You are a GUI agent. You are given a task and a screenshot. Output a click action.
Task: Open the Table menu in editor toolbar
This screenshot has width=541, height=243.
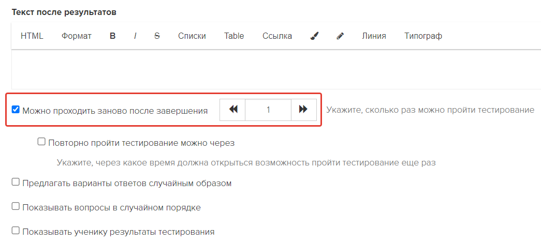[234, 36]
